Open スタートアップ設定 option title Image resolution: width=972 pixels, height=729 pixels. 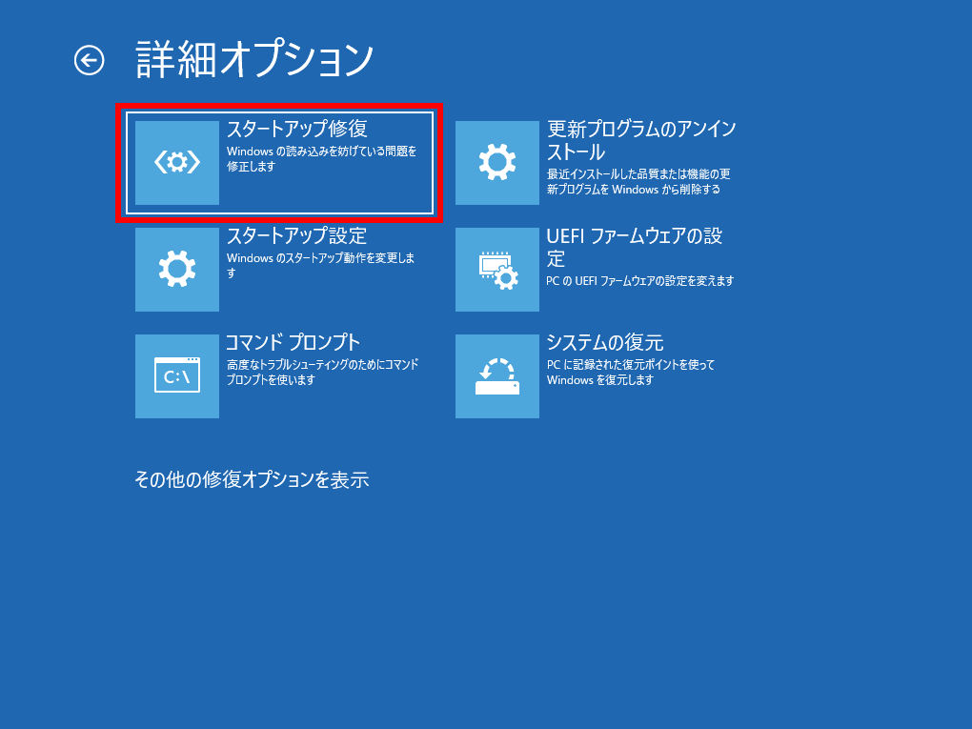click(297, 235)
